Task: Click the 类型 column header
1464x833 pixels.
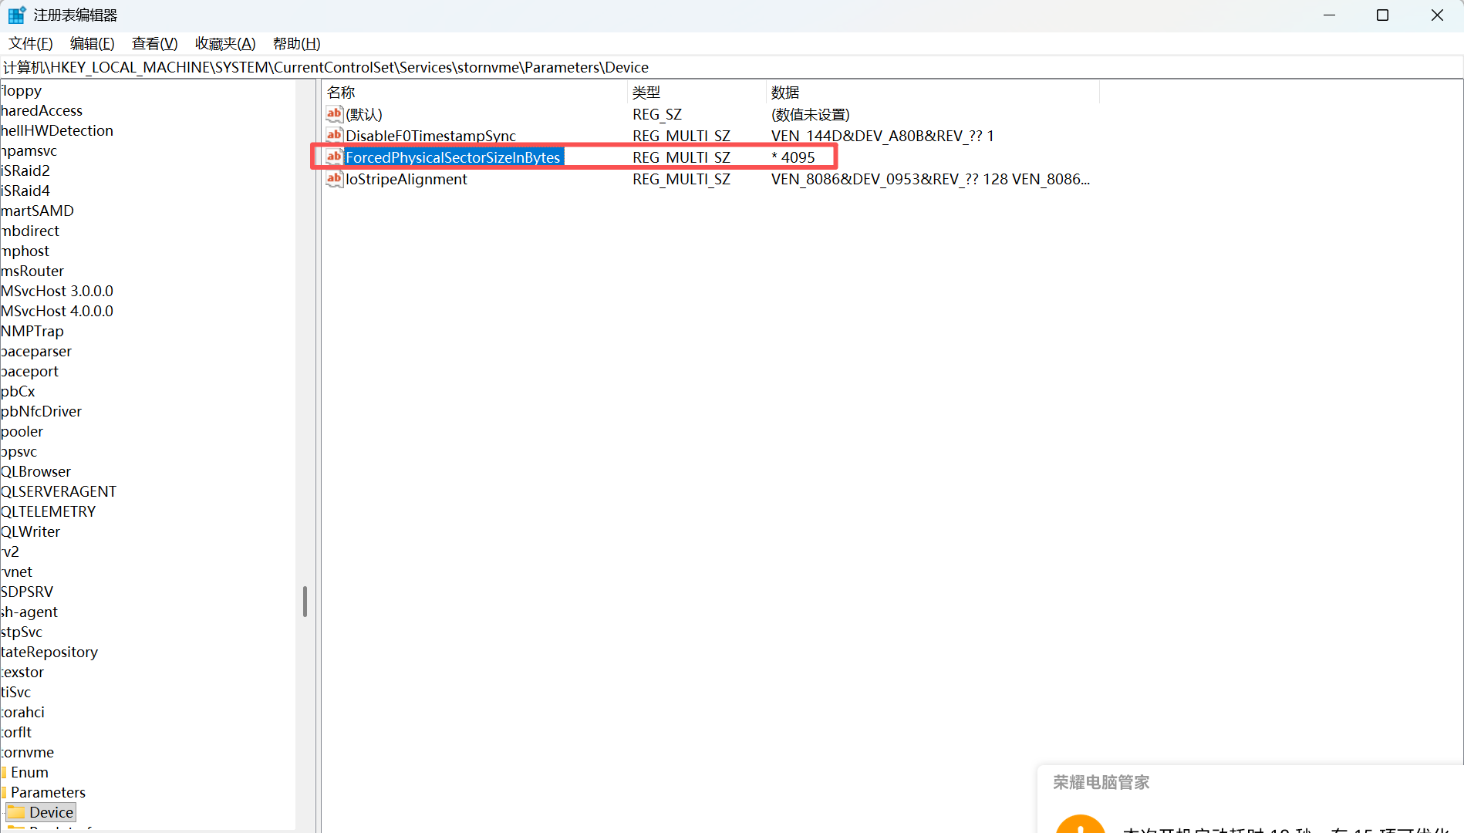Action: pos(646,92)
